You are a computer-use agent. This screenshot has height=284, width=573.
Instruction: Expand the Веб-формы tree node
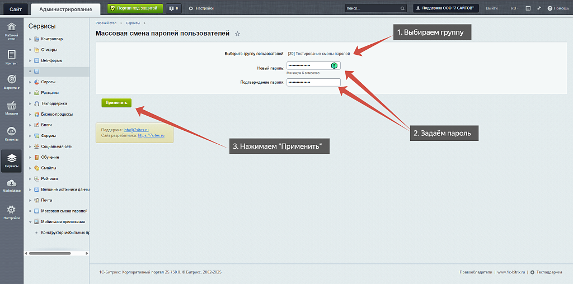click(x=30, y=60)
